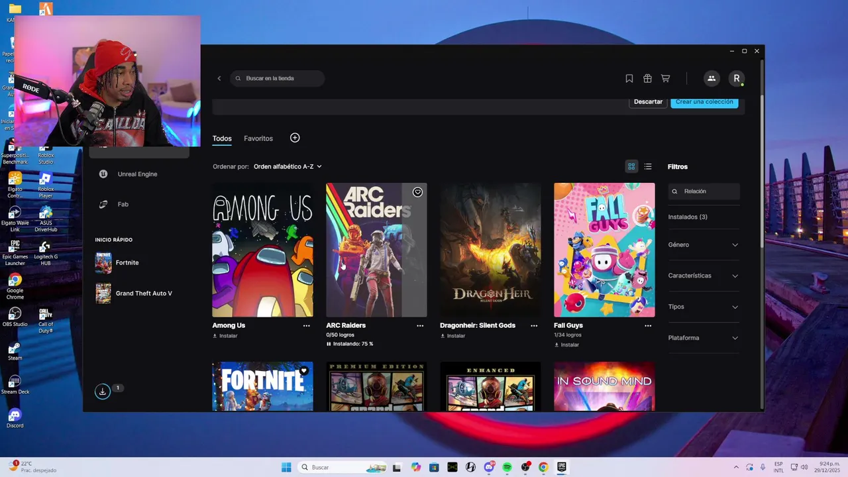Click the plus icon next to Favoritos
This screenshot has width=848, height=477.
click(x=295, y=138)
